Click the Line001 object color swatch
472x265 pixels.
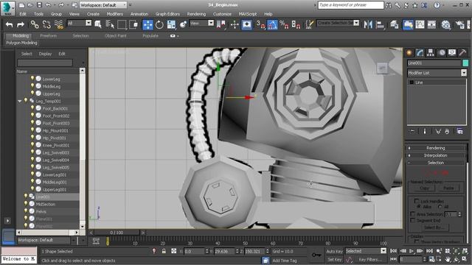(x=465, y=63)
